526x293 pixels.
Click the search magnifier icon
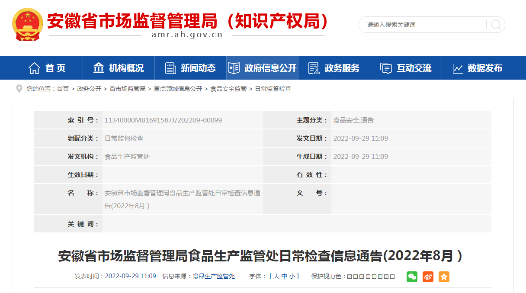(x=496, y=25)
